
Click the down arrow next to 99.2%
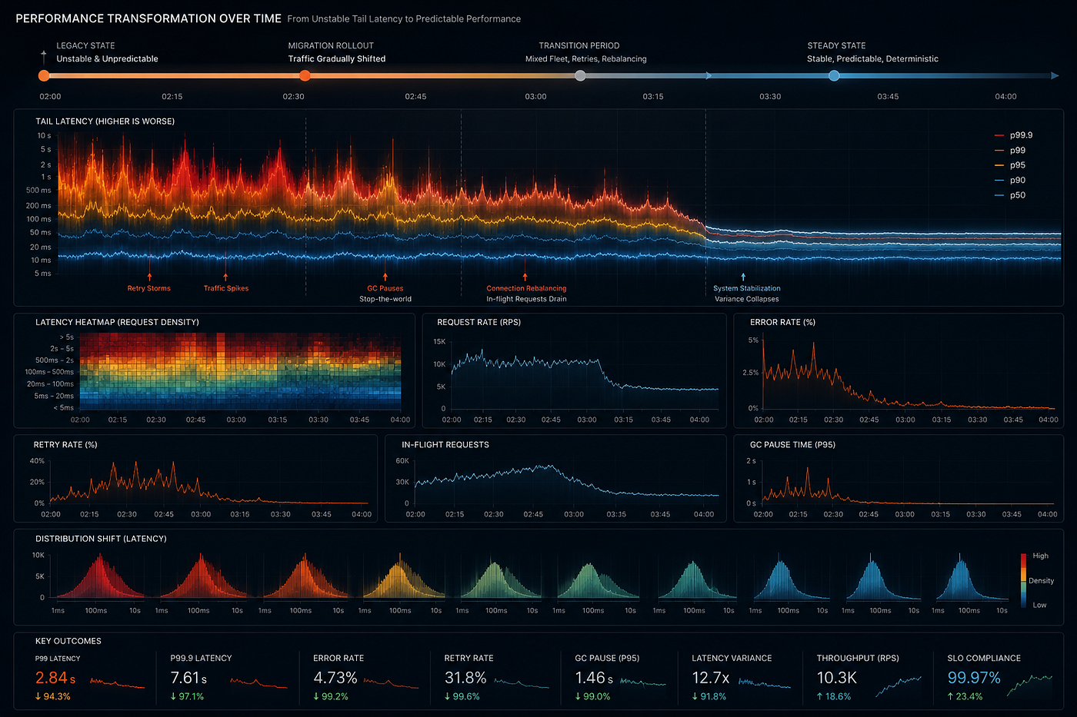pos(316,696)
